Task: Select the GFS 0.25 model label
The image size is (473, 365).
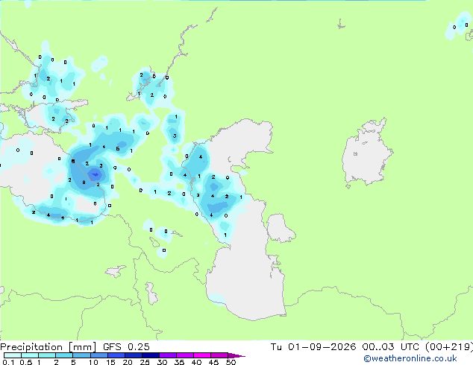Action: click(126, 347)
